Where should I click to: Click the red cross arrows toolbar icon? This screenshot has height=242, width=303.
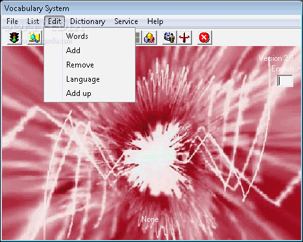(184, 38)
